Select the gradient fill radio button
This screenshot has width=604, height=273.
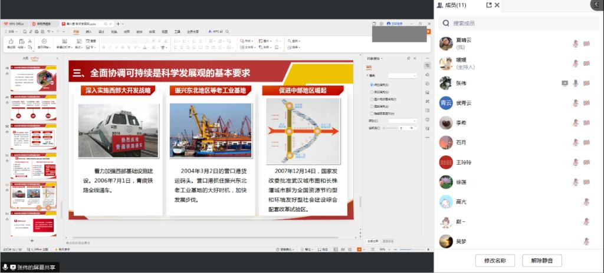370,92
